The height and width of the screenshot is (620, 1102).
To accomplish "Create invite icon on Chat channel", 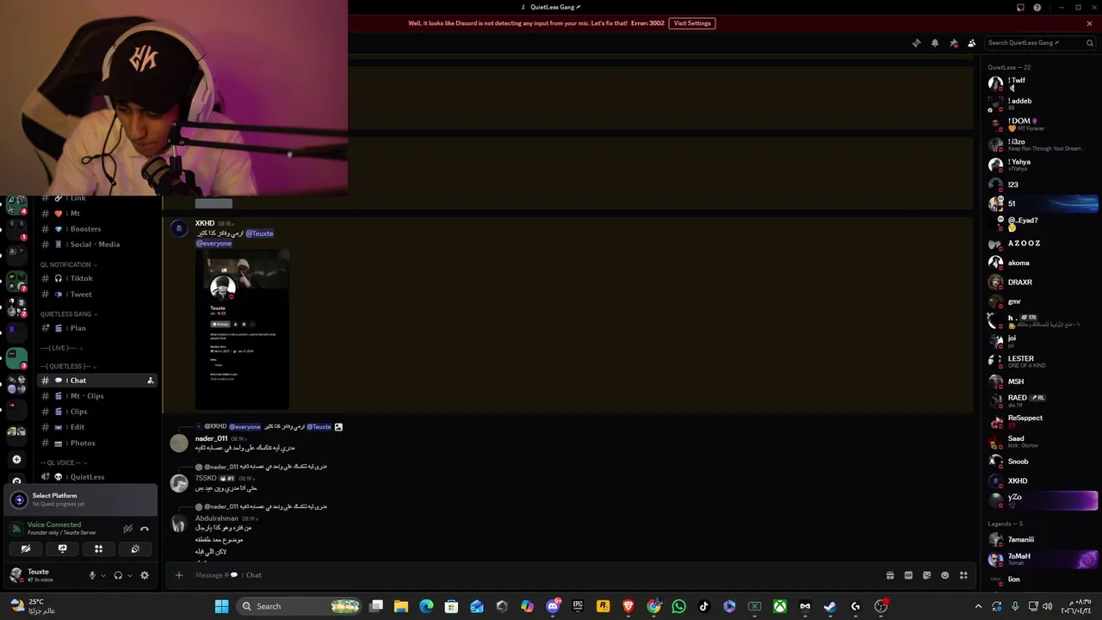I will click(150, 381).
